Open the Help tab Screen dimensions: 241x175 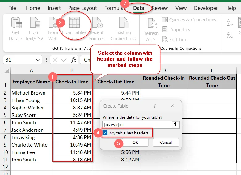(230, 8)
